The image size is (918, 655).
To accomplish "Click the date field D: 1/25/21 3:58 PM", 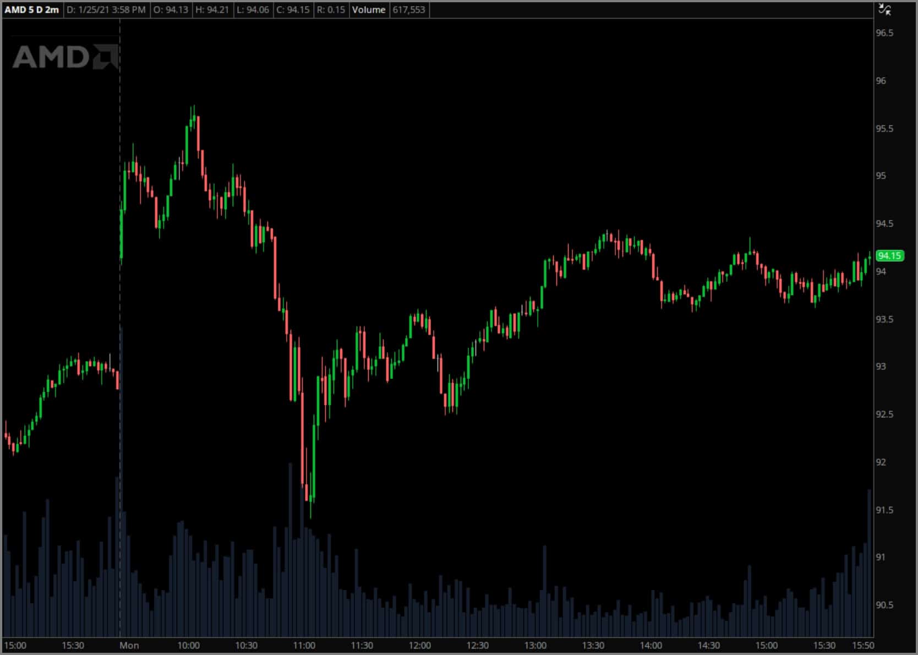I will click(x=106, y=10).
